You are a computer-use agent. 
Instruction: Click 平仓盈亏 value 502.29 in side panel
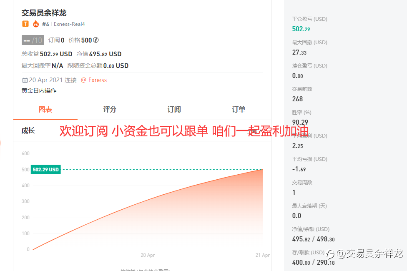tap(301, 29)
